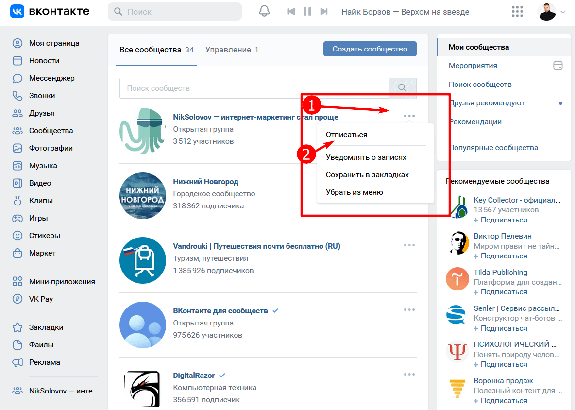Image resolution: width=575 pixels, height=410 pixels.
Task: Open Мессенджер in the sidebar
Action: coord(51,78)
